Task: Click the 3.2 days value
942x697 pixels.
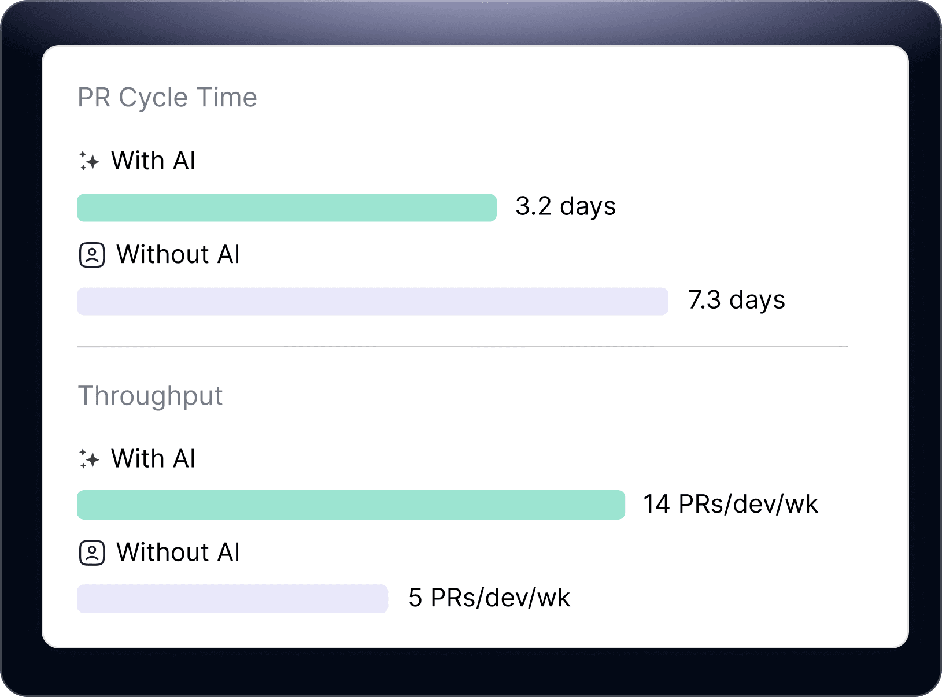Action: [566, 206]
